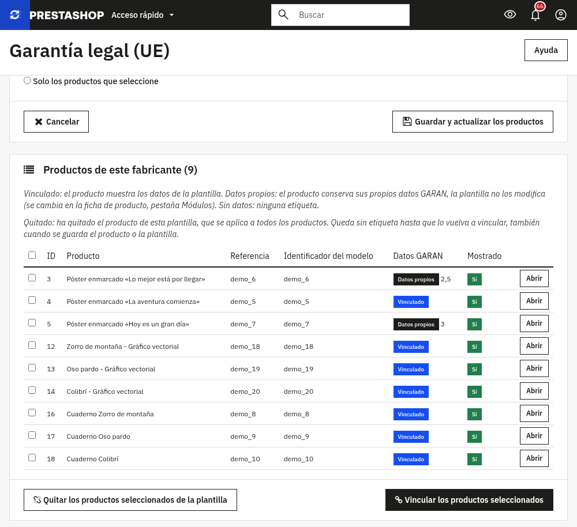Click Vincular los productos seleccionados
This screenshot has width=577, height=527.
click(469, 500)
